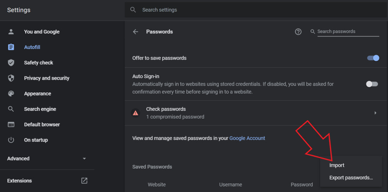Open Privacy and security settings
388x192 pixels.
[x=47, y=78]
